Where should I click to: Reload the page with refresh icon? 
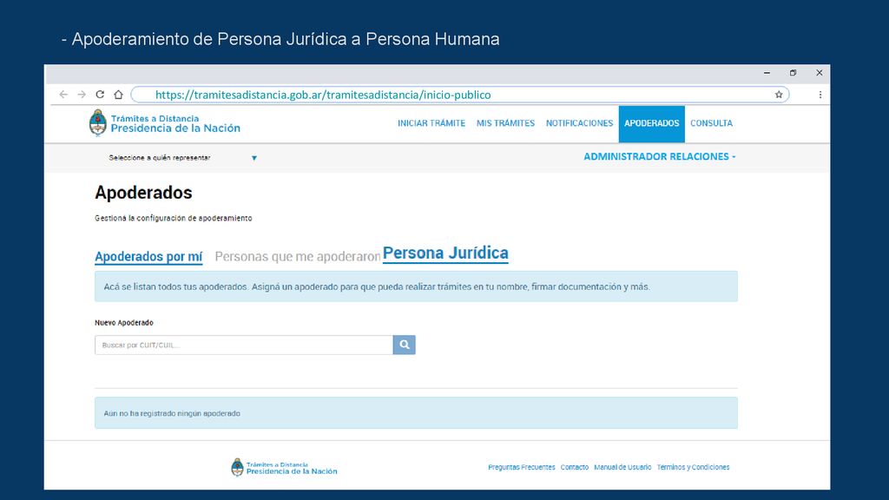(x=100, y=95)
